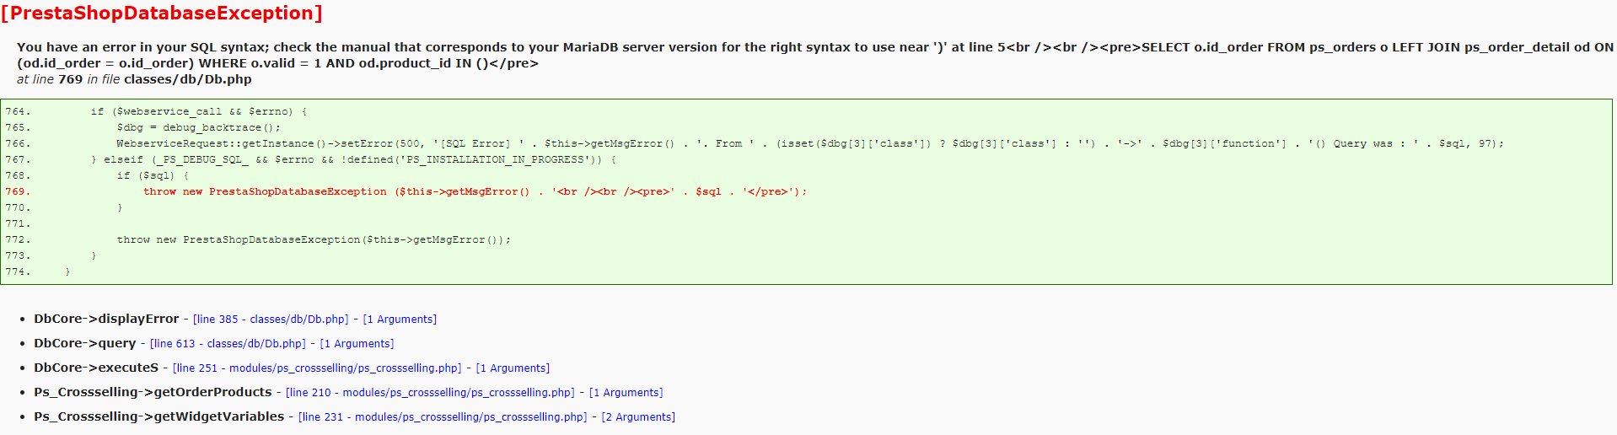
Task: Click code line 764 webservice_call condition
Action: [x=199, y=112]
